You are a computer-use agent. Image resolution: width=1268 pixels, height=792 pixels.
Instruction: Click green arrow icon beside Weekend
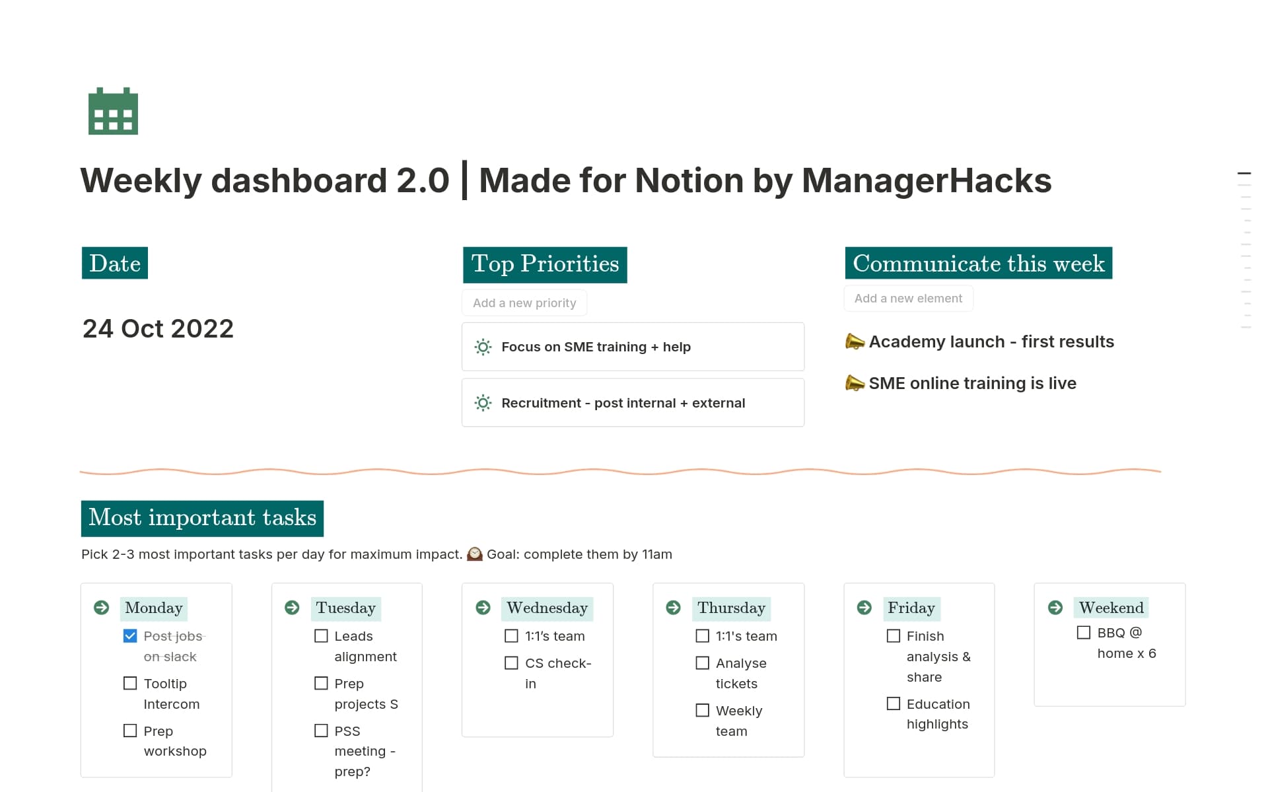[1055, 608]
